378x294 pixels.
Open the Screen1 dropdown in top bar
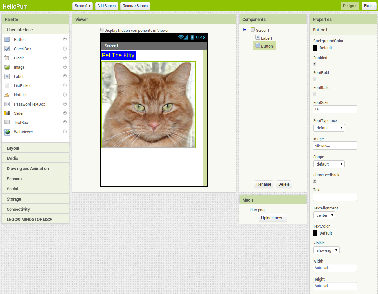click(x=83, y=6)
